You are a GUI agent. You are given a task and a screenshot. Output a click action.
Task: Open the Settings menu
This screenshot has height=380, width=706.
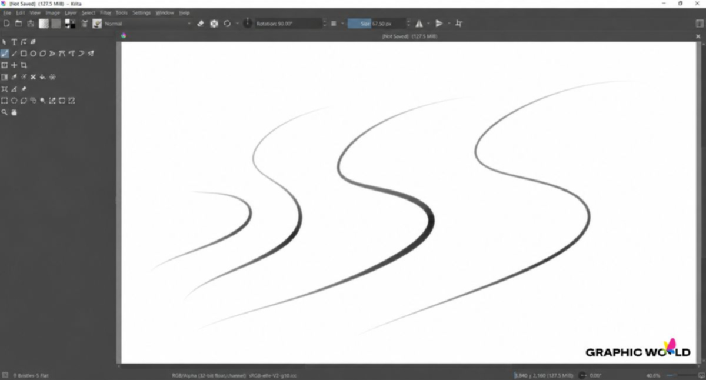[x=142, y=12]
